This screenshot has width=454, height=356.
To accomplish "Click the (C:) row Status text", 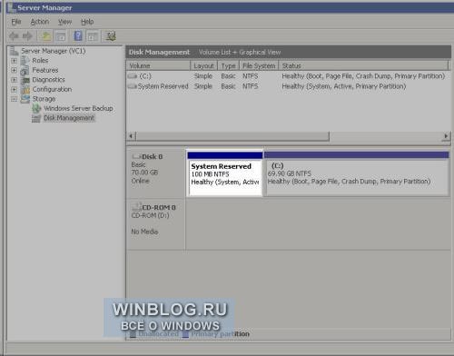I will tap(363, 76).
